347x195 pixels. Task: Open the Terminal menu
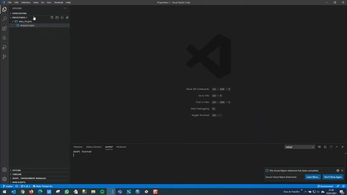59,2
